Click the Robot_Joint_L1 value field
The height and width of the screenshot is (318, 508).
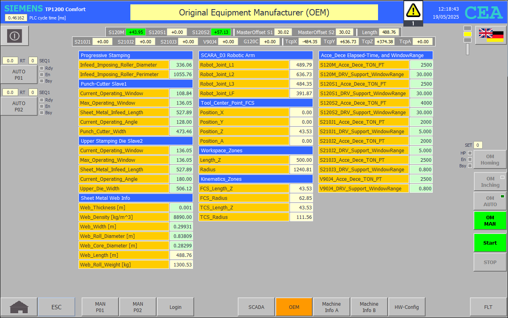click(301, 65)
